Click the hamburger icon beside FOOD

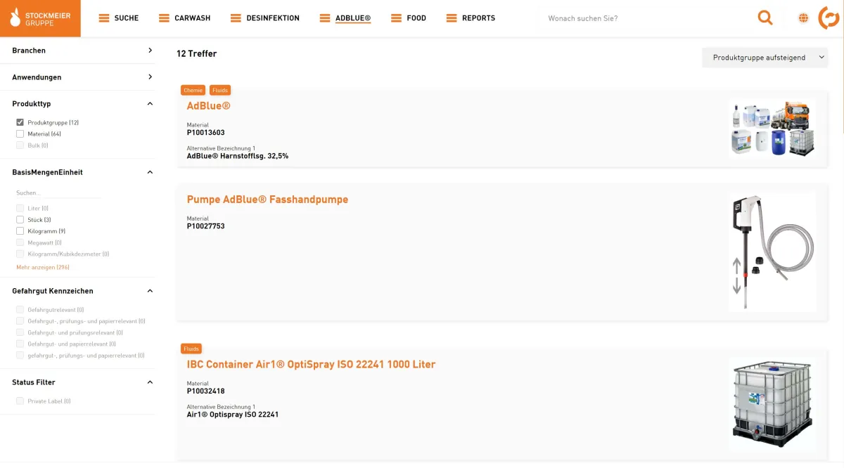coord(397,18)
